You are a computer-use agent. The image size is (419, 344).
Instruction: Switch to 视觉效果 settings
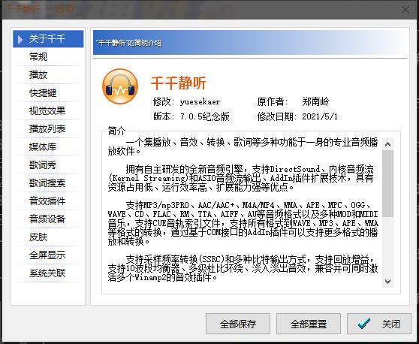point(48,110)
